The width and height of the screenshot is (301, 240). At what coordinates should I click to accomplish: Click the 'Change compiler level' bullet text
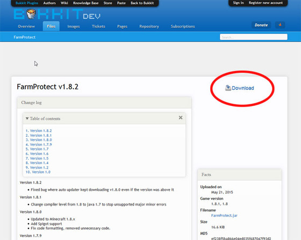98,204
